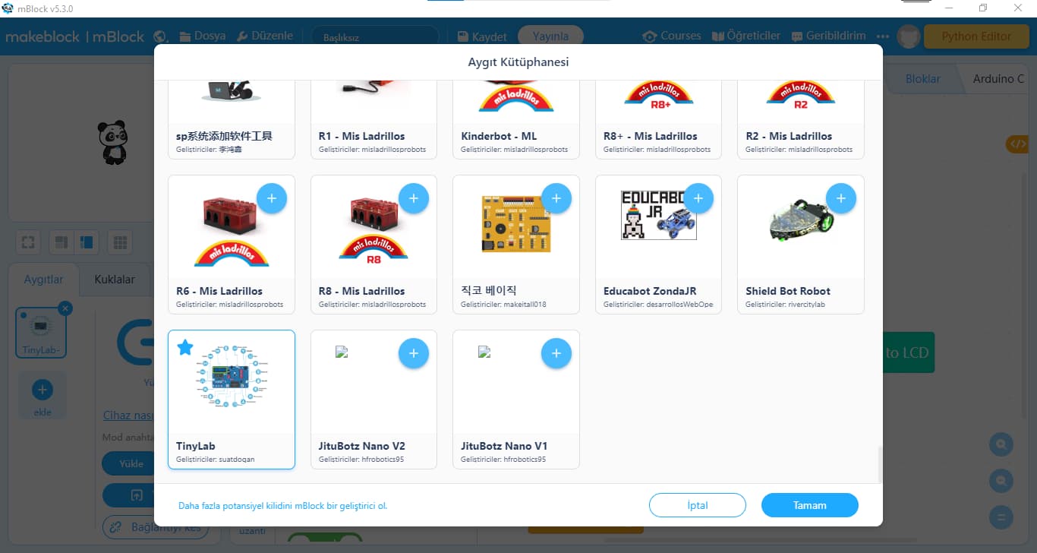Open Geribildirim feedback
The height and width of the screenshot is (553, 1037).
coord(830,36)
